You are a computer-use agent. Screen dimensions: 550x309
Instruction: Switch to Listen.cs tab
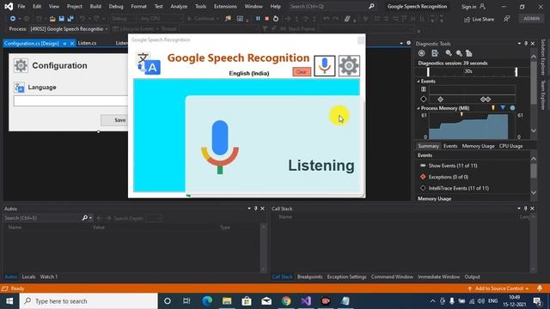point(87,43)
